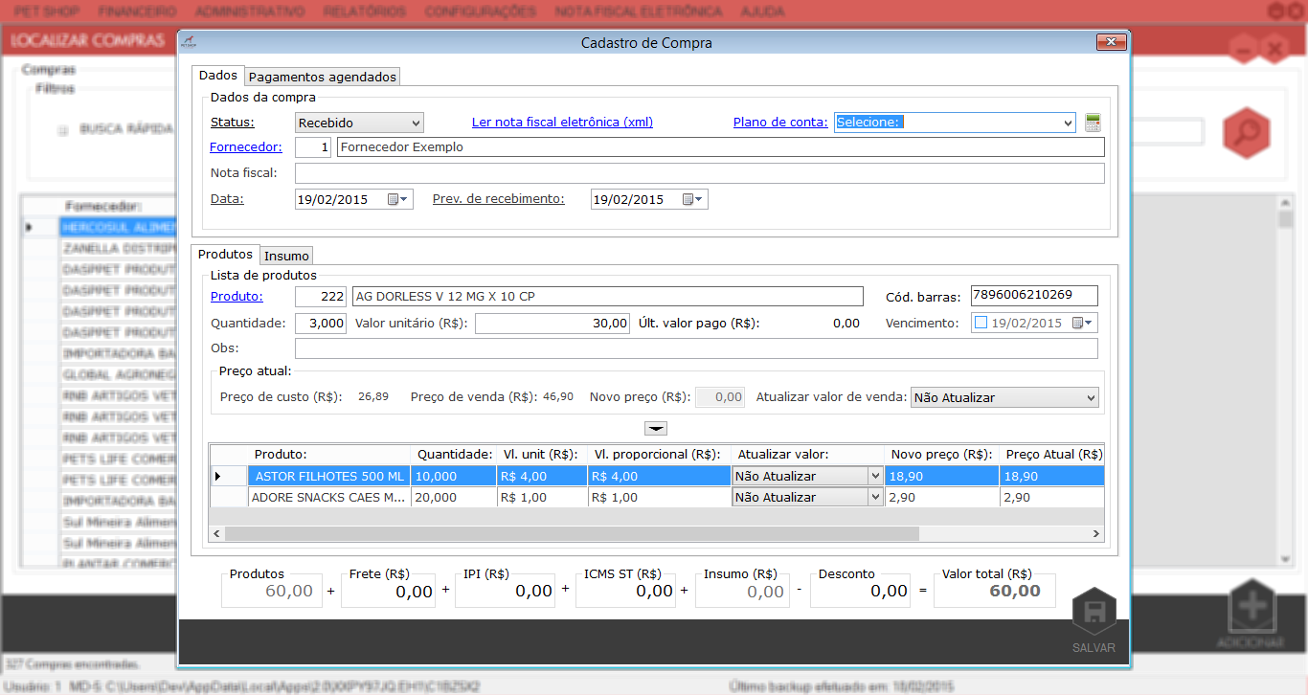The height and width of the screenshot is (695, 1308).
Task: Click the application logo in dialog title bar
Action: pyautogui.click(x=189, y=43)
